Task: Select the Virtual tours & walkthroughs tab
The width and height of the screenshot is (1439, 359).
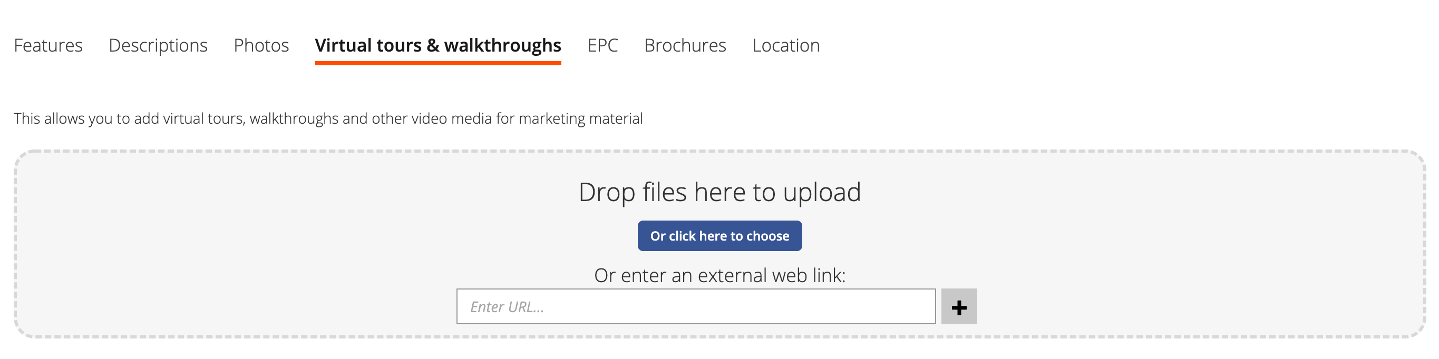Action: click(x=438, y=45)
